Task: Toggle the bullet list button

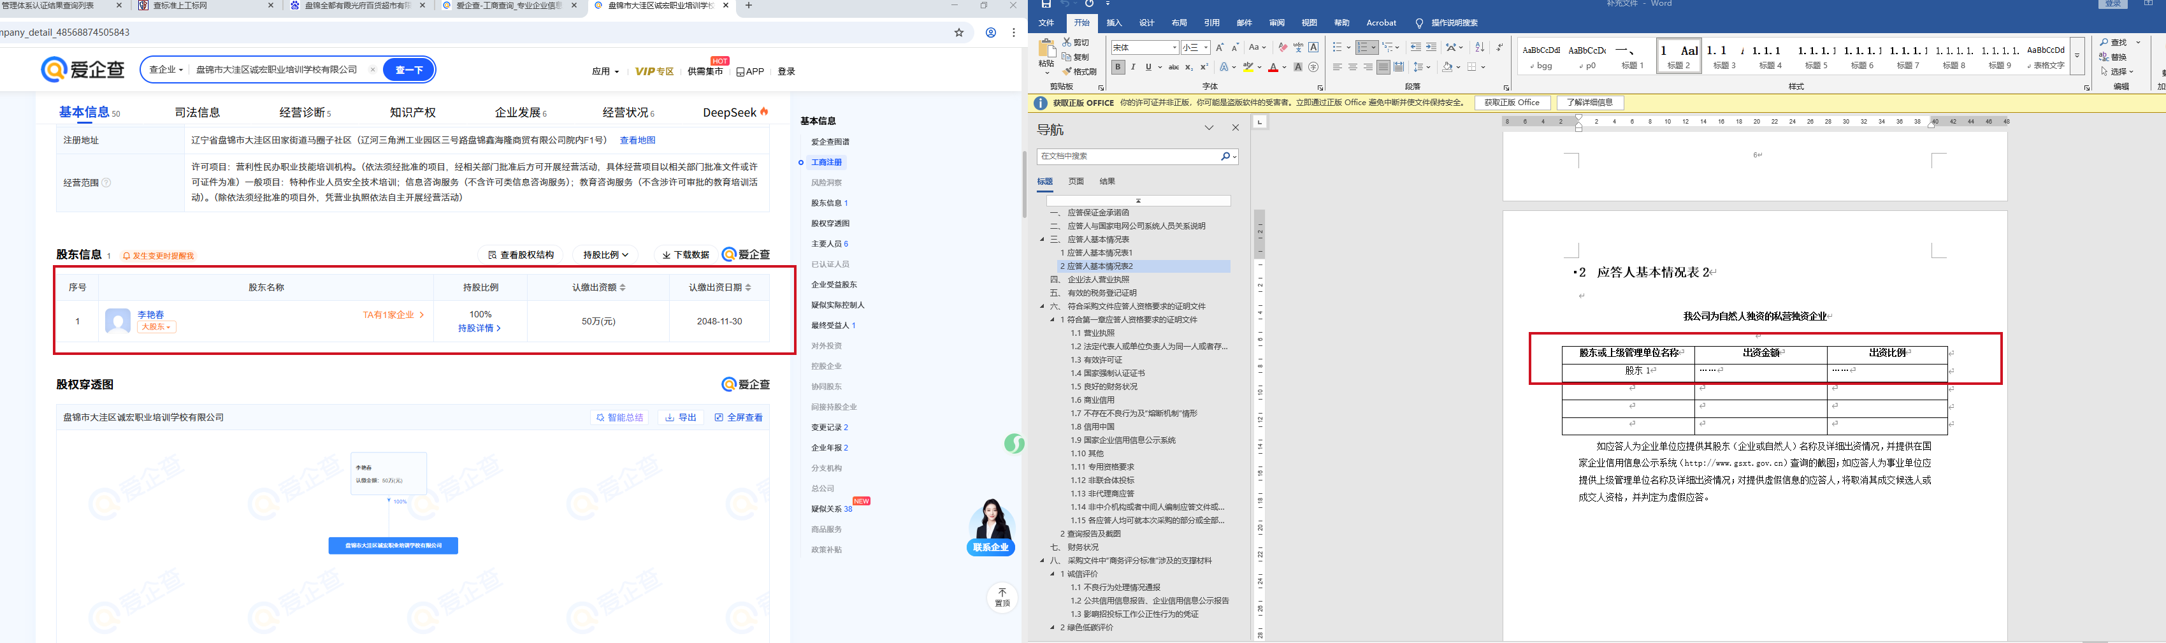Action: pyautogui.click(x=1338, y=48)
